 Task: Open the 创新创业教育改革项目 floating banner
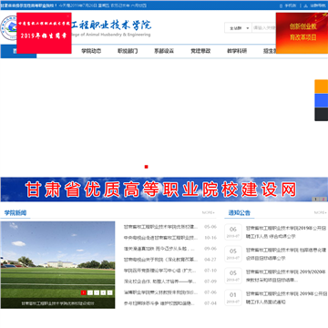(302, 33)
